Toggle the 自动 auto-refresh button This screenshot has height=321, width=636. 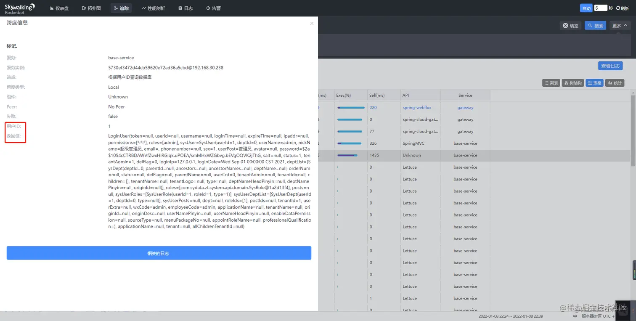pos(586,8)
